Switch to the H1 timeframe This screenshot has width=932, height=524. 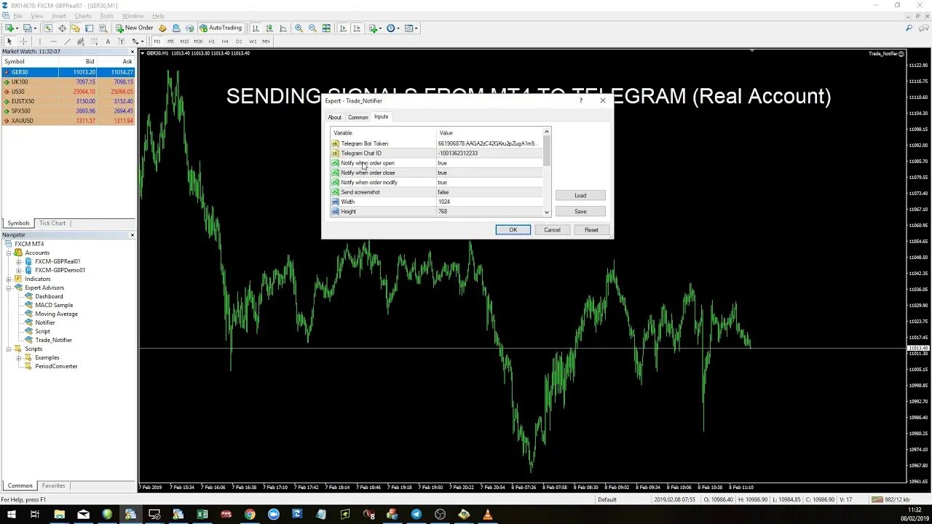pos(212,41)
